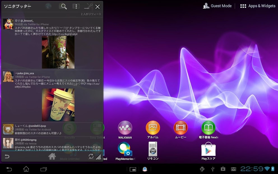Tap the system bar Back button

pyautogui.click(x=9, y=169)
